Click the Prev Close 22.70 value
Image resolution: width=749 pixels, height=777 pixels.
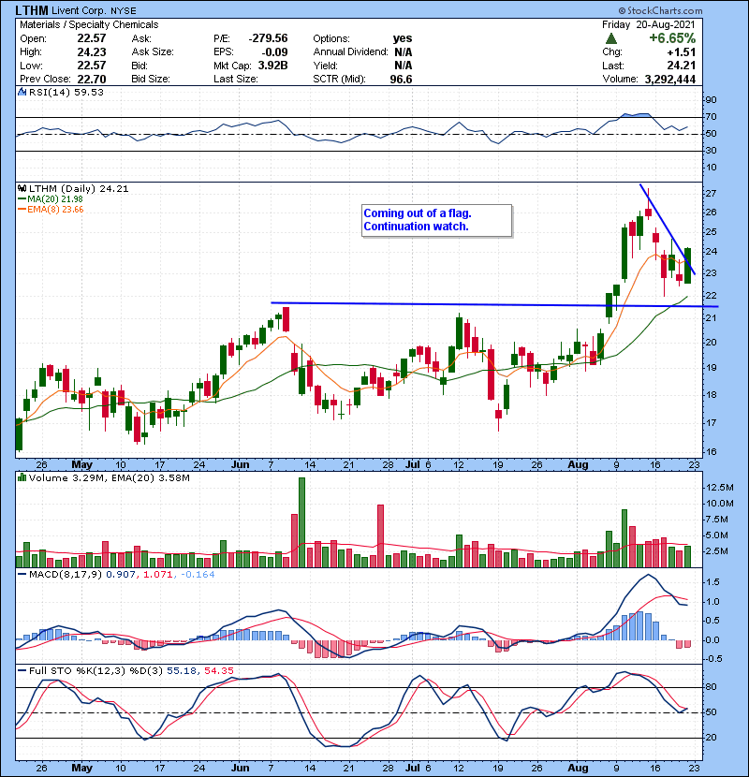pyautogui.click(x=91, y=79)
